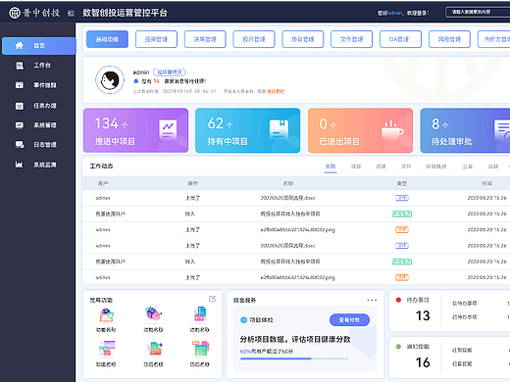Open 系统监测 chart sidebar icon
This screenshot has height=382, width=510.
point(20,165)
